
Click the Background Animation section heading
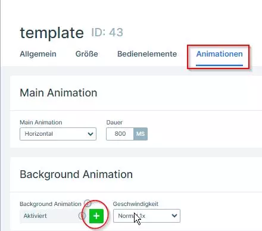(x=76, y=174)
